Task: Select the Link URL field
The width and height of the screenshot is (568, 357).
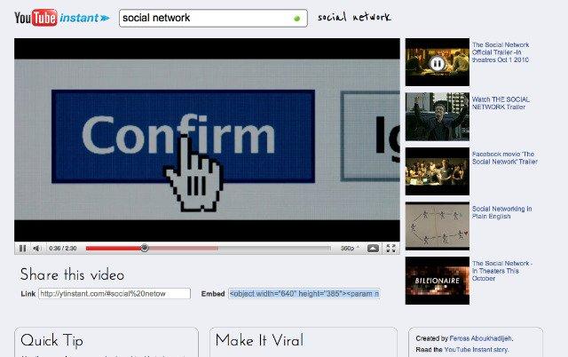Action: click(x=114, y=294)
